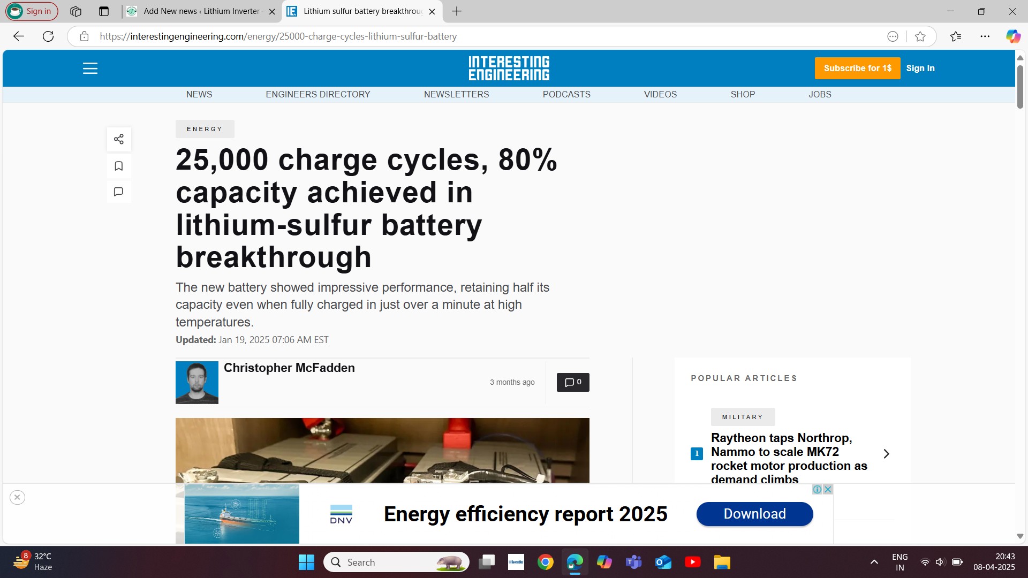Open comments via the speech bubble icon
This screenshot has height=578, width=1028.
pos(118,192)
